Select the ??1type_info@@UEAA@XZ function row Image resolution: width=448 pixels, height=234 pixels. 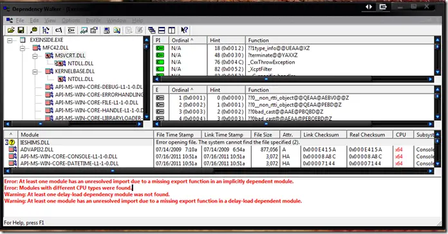coord(294,48)
